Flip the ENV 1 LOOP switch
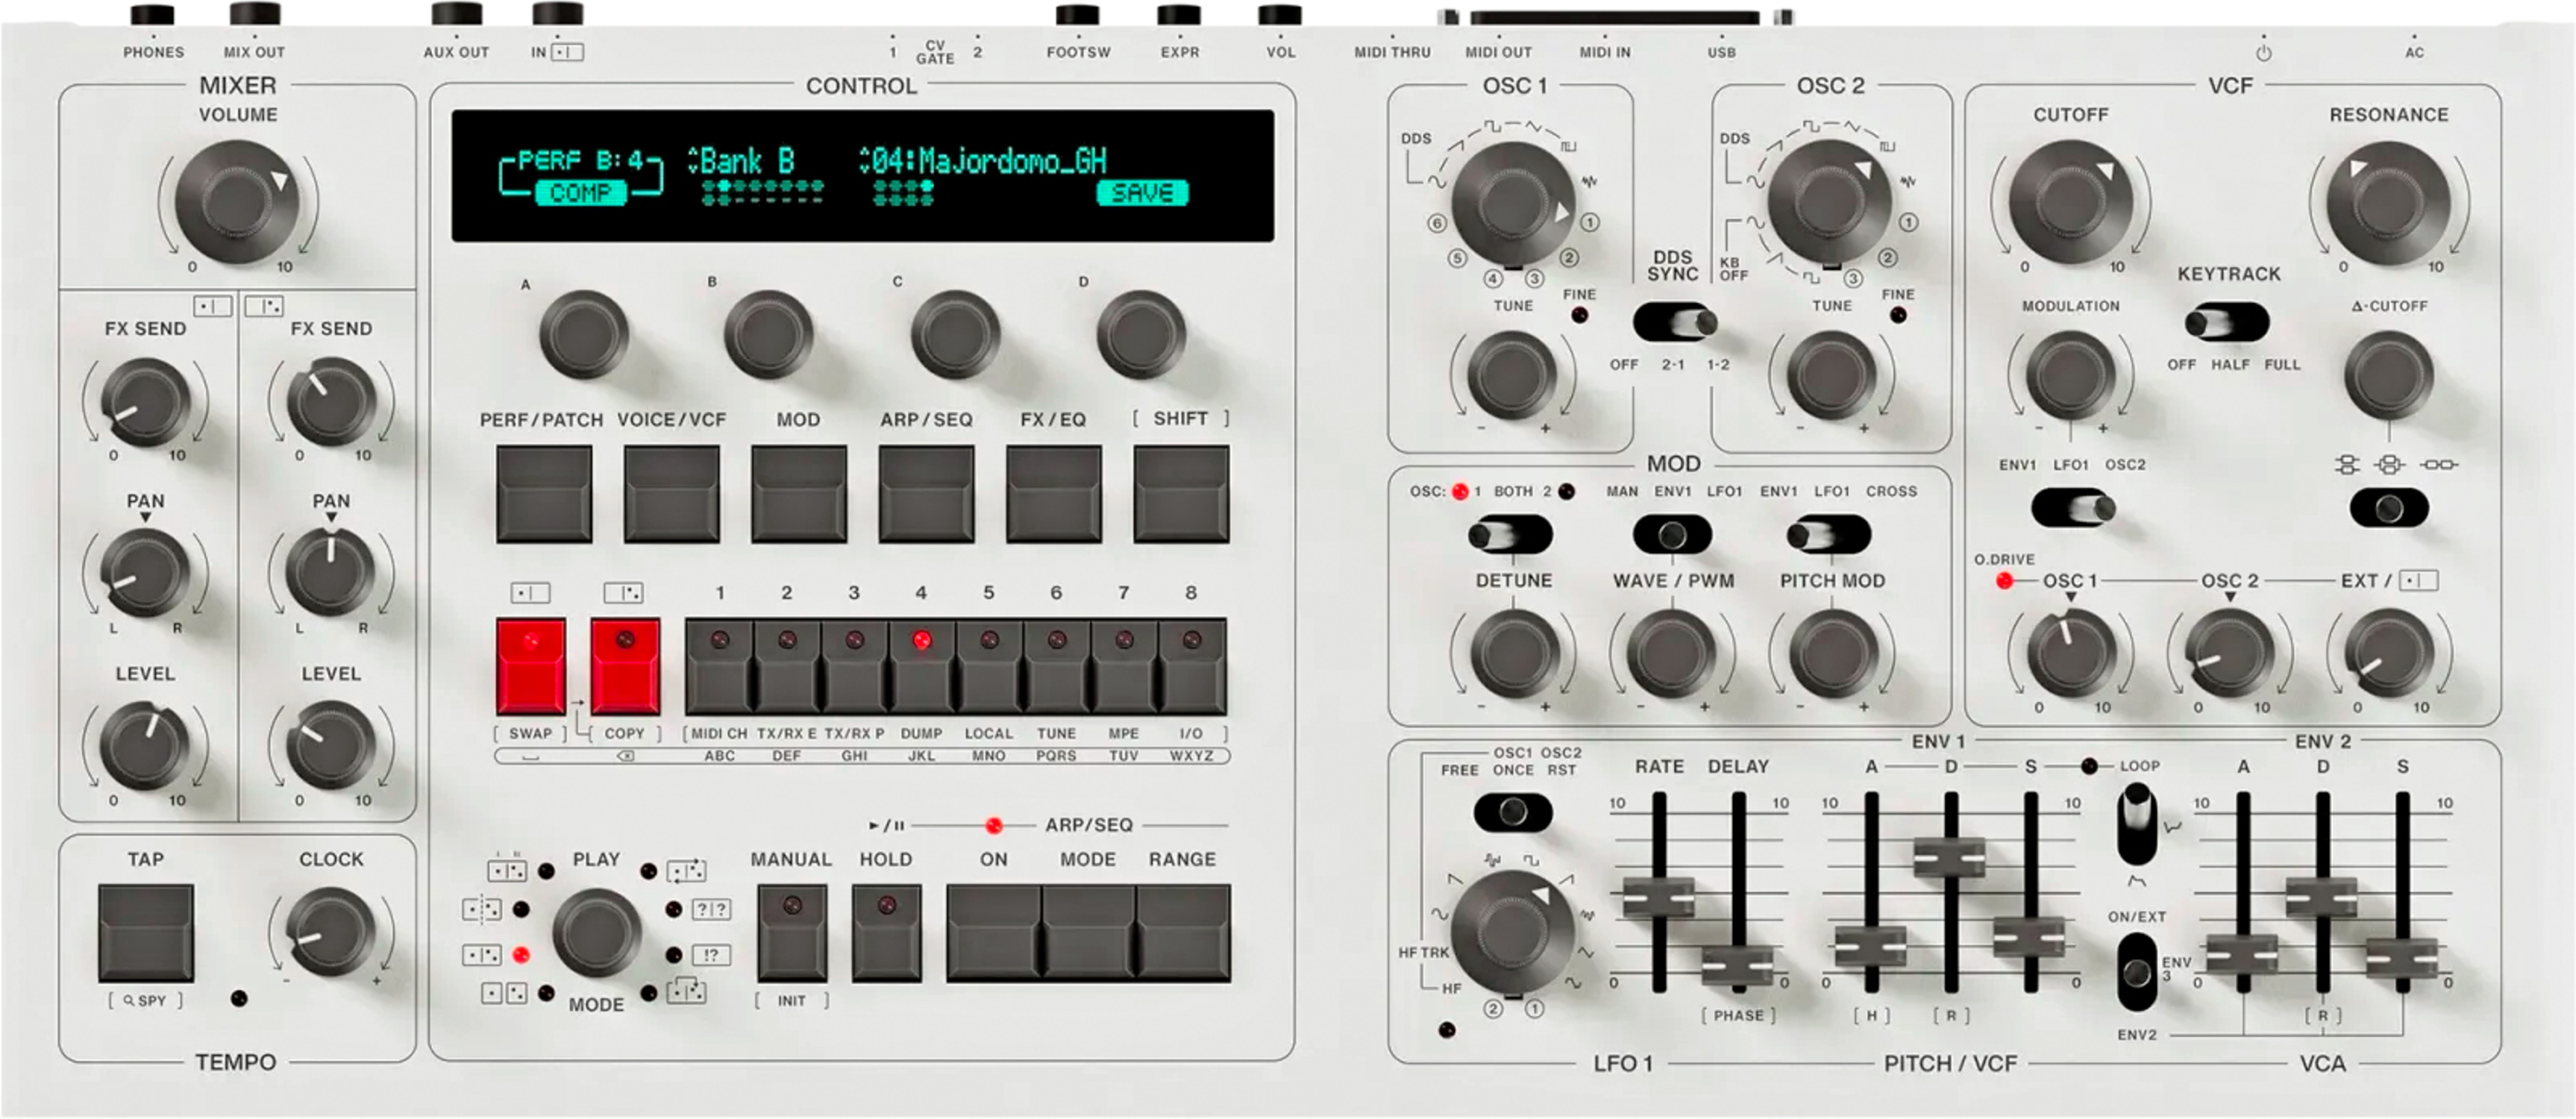Screen dimensions: 2576x1119 pos(2137,824)
